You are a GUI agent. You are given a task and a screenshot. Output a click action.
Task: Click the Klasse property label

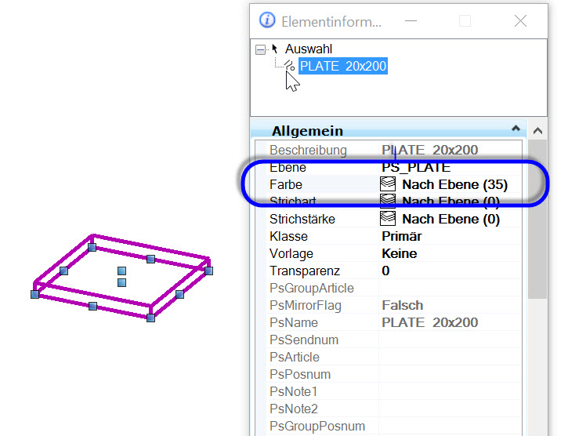288,237
